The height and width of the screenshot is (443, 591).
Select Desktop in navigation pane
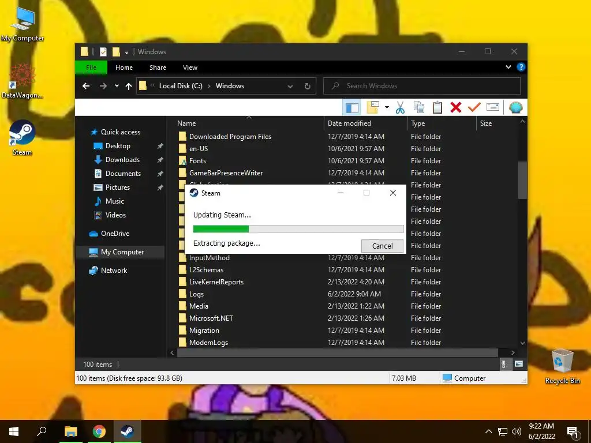[118, 146]
